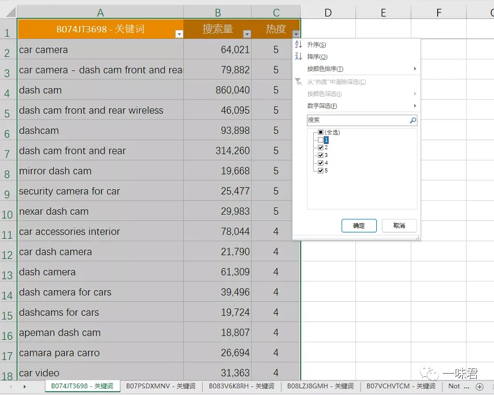Screen dimensions: 494x395
Task: Click the descending sort Z-A icon
Action: coord(299,56)
